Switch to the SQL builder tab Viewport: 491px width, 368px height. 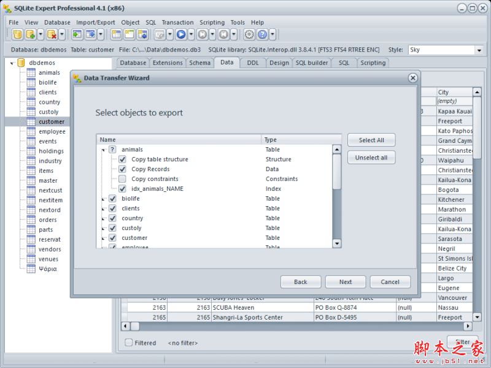pos(312,63)
